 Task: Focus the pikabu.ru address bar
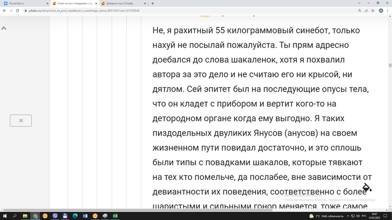pyautogui.click(x=190, y=11)
